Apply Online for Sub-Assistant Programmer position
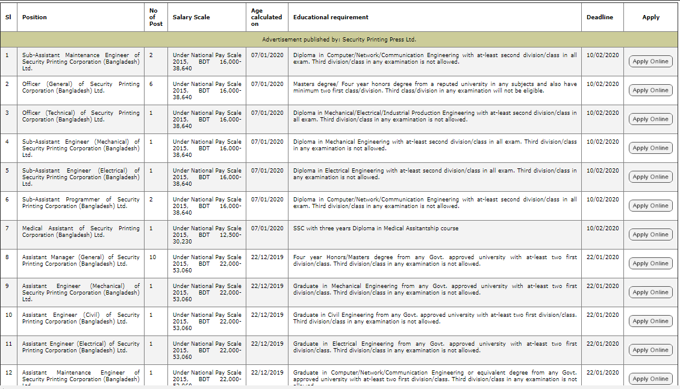This screenshot has height=389, width=680. coord(650,206)
